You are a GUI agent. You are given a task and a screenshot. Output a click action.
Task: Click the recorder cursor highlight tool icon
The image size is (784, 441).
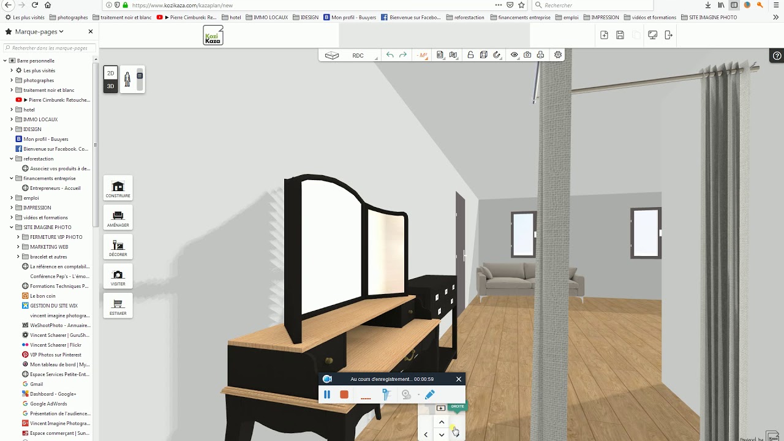point(386,395)
